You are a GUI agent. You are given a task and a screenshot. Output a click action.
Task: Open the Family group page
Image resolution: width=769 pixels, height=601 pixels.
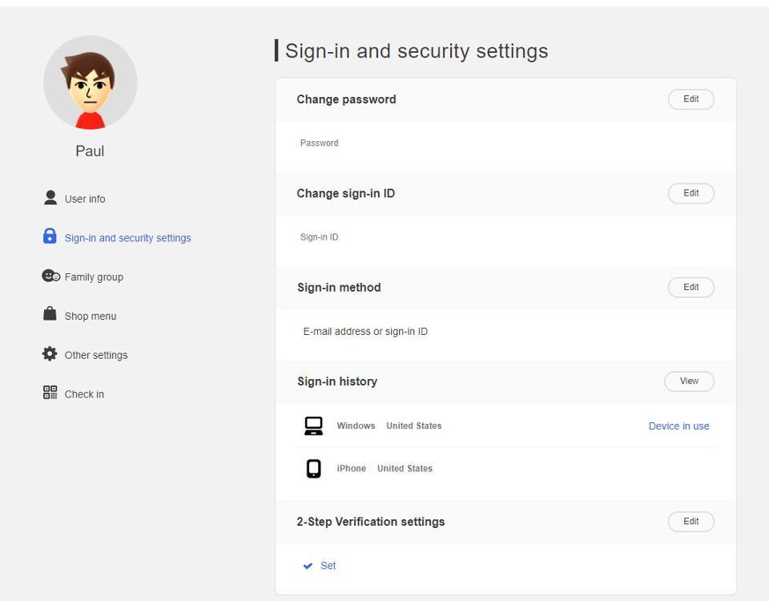pos(94,277)
